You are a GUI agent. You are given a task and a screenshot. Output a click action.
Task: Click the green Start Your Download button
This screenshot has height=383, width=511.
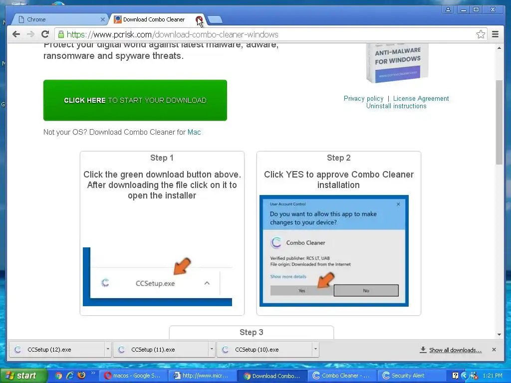click(135, 100)
